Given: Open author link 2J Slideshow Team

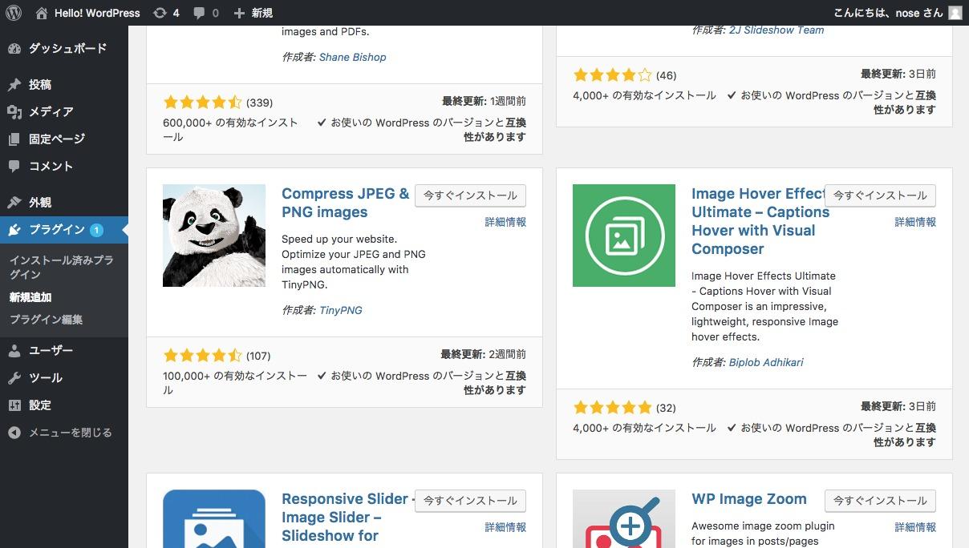Looking at the screenshot, I should pyautogui.click(x=776, y=30).
